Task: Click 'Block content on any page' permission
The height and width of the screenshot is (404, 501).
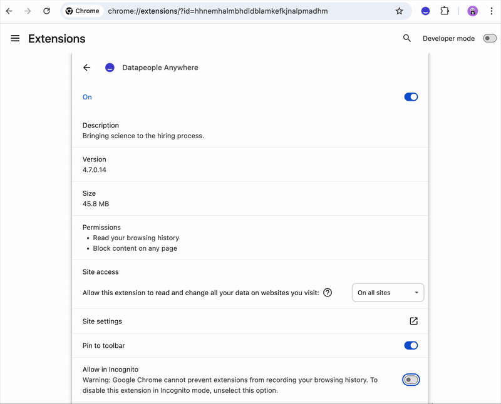Action: (135, 248)
